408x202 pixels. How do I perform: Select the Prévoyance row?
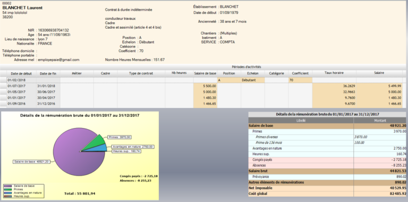coord(327,176)
